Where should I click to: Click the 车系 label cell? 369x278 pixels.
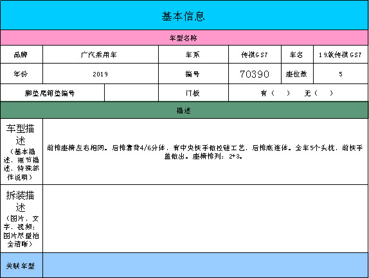click(194, 55)
